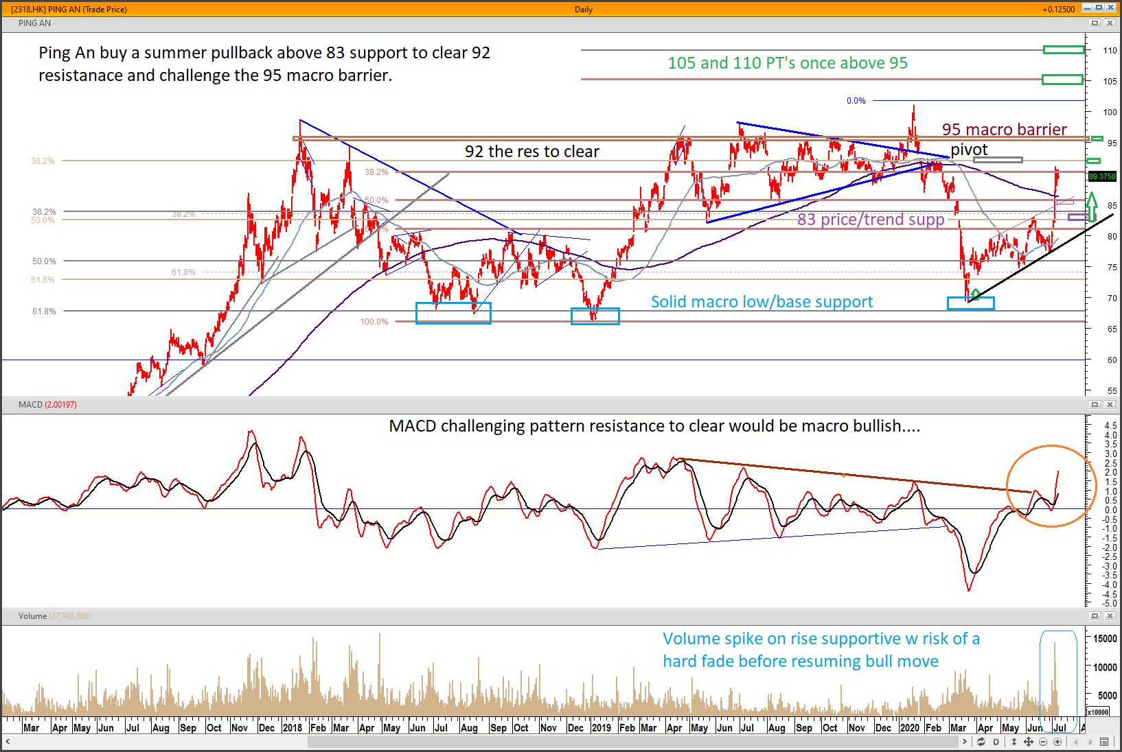Viewport: 1122px width, 752px height.
Task: Click the 2020 label on time axis
Action: coord(909,728)
